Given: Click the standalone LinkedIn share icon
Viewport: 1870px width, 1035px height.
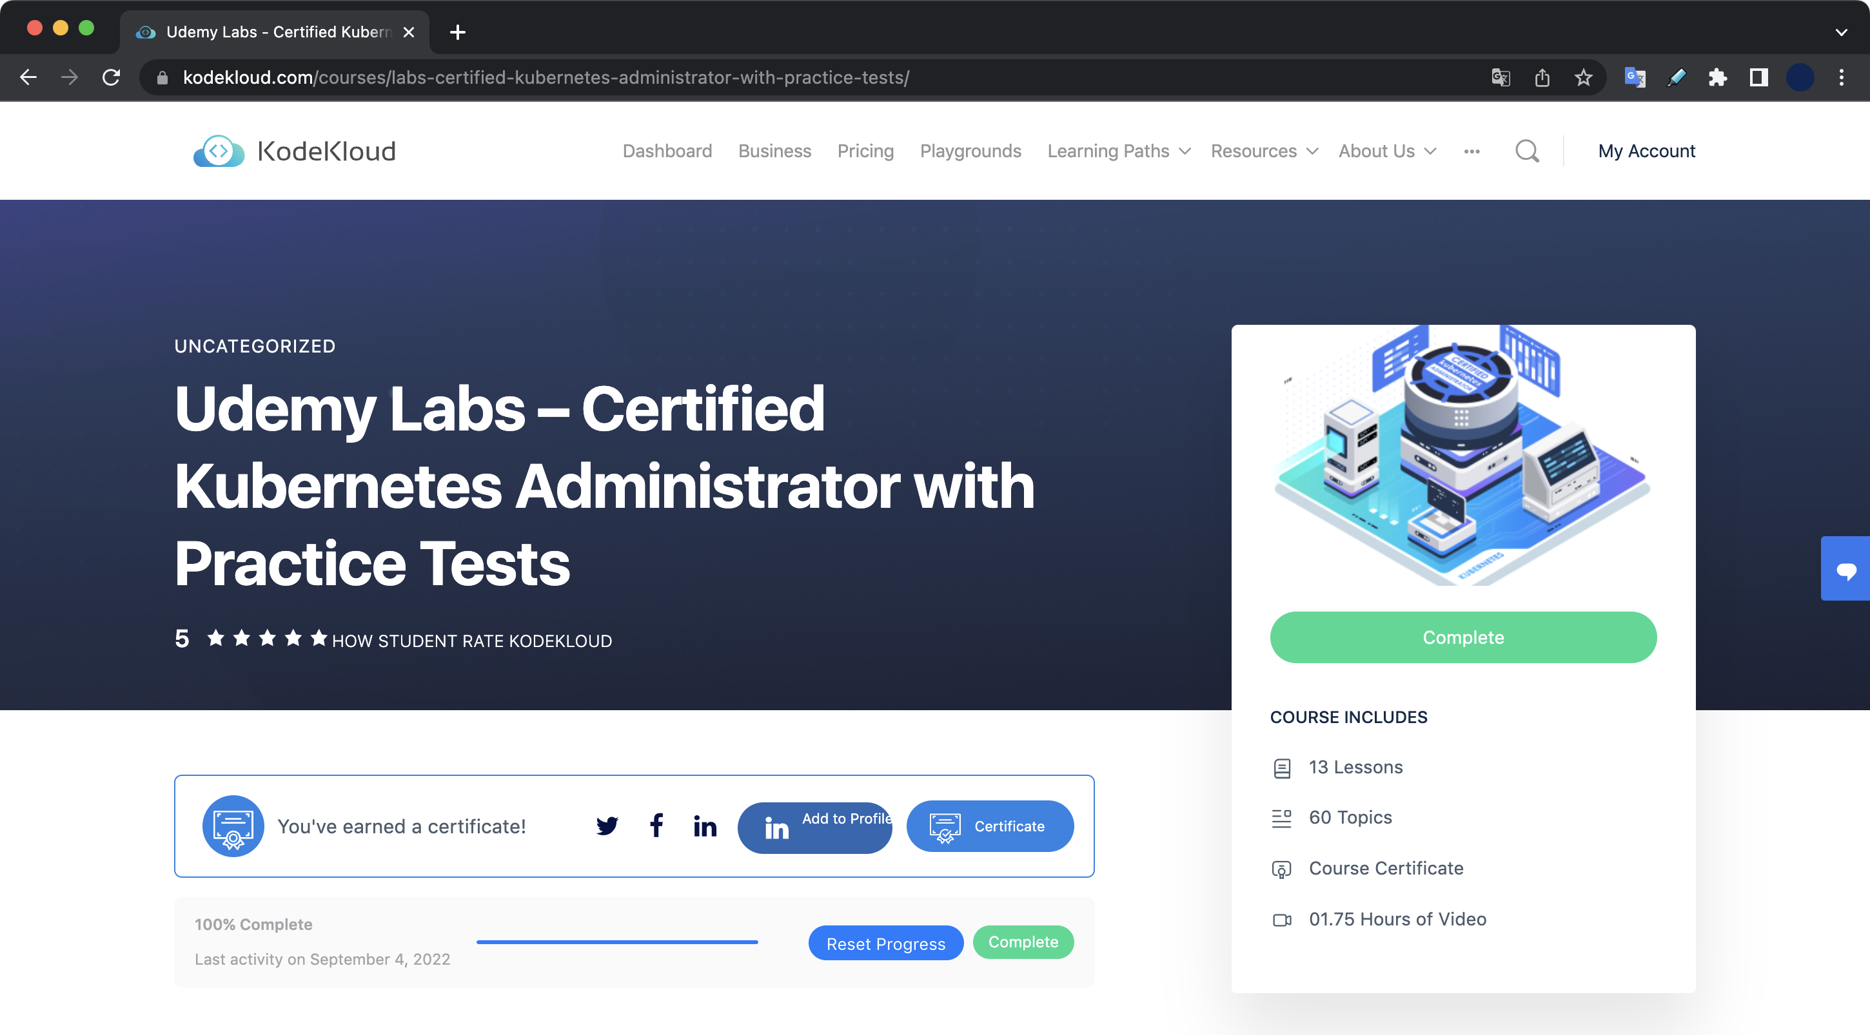Looking at the screenshot, I should pos(705,826).
